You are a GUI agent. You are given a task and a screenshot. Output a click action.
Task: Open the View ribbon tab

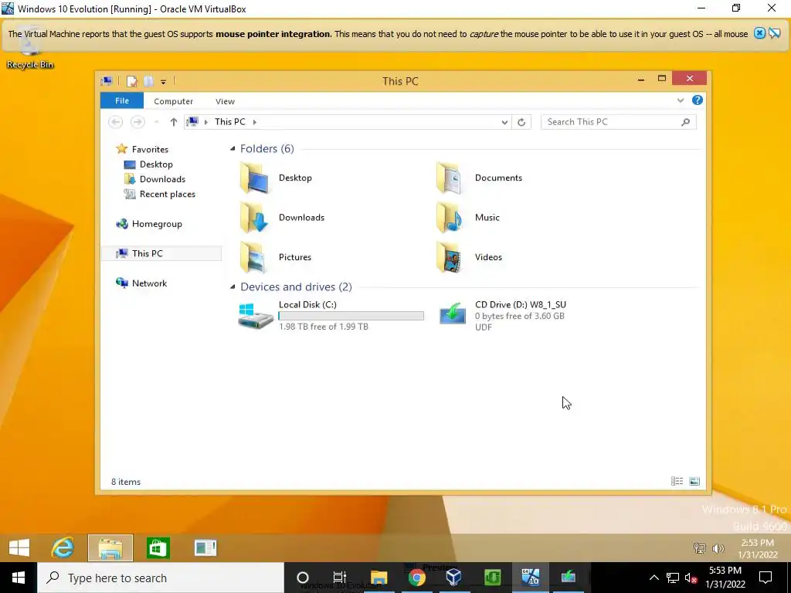[225, 101]
